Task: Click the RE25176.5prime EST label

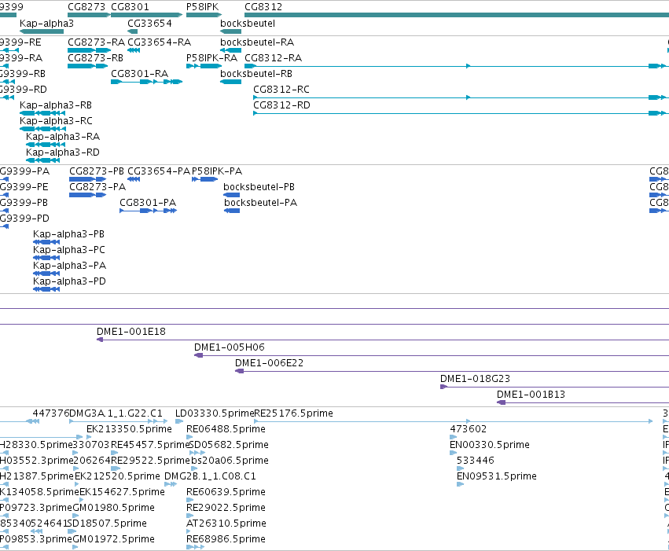Action: pos(293,413)
